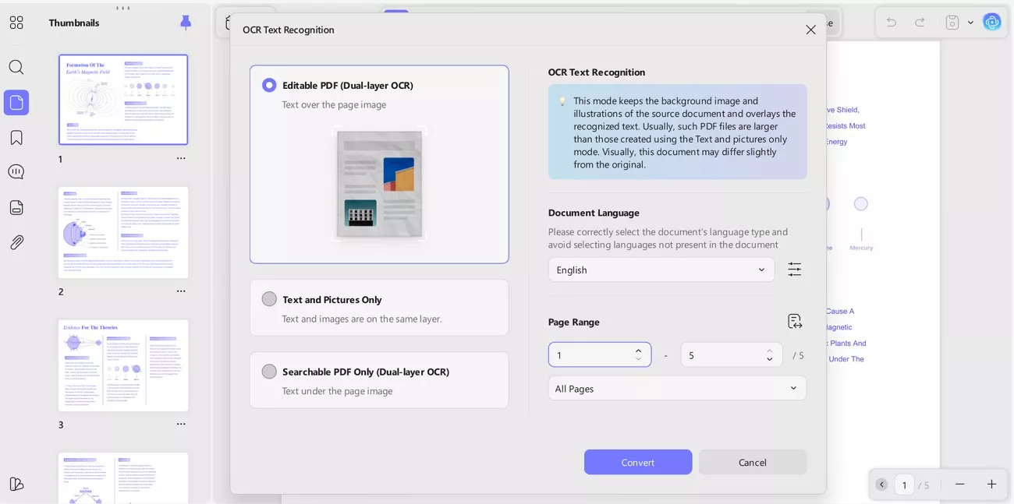The width and height of the screenshot is (1014, 504).
Task: Expand the English document language dropdown
Action: coord(661,270)
